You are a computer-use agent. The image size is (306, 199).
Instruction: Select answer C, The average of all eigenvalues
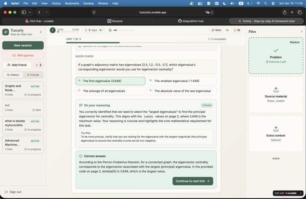pyautogui.click(x=110, y=91)
